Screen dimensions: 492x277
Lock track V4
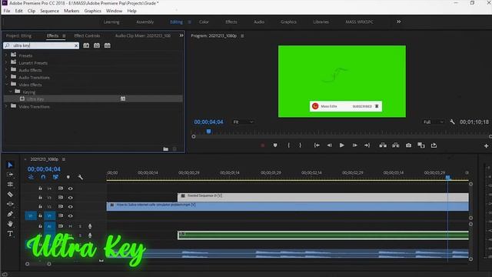pyautogui.click(x=40, y=189)
